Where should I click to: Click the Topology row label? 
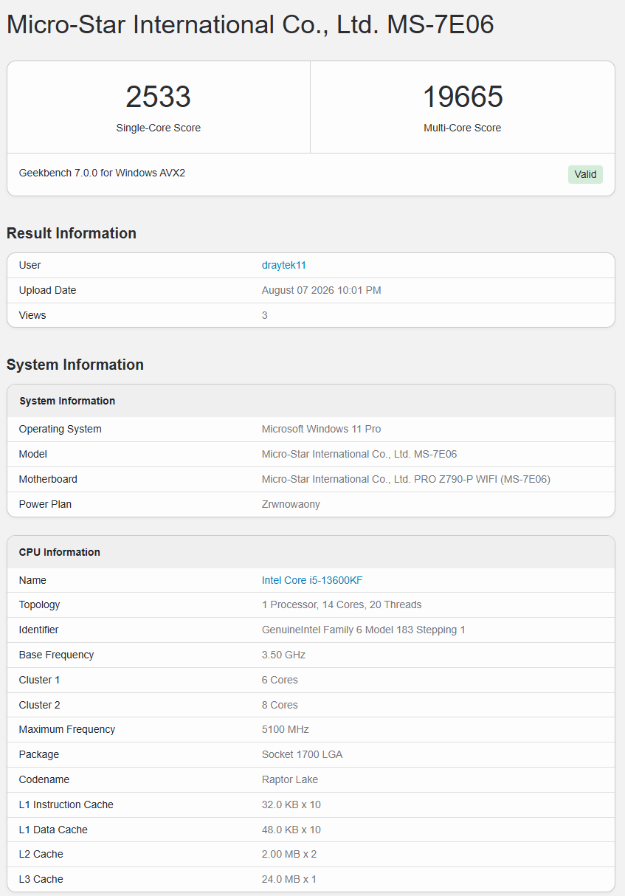[x=39, y=604]
